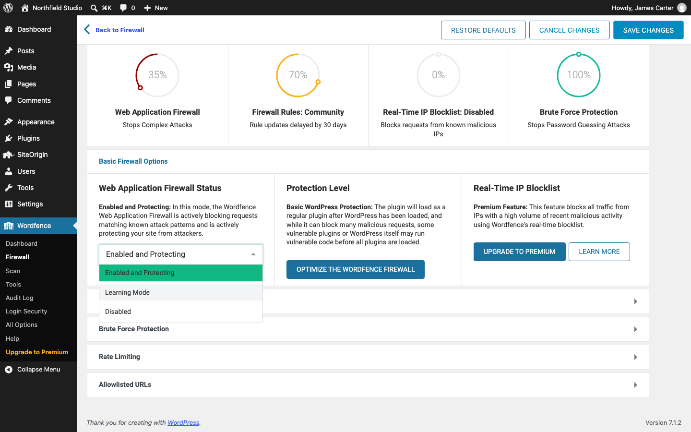
Task: Click the Media icon in sidebar
Action: (9, 67)
